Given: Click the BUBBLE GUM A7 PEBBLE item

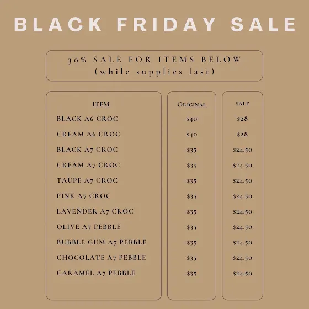Looking at the screenshot, I should point(102,242).
